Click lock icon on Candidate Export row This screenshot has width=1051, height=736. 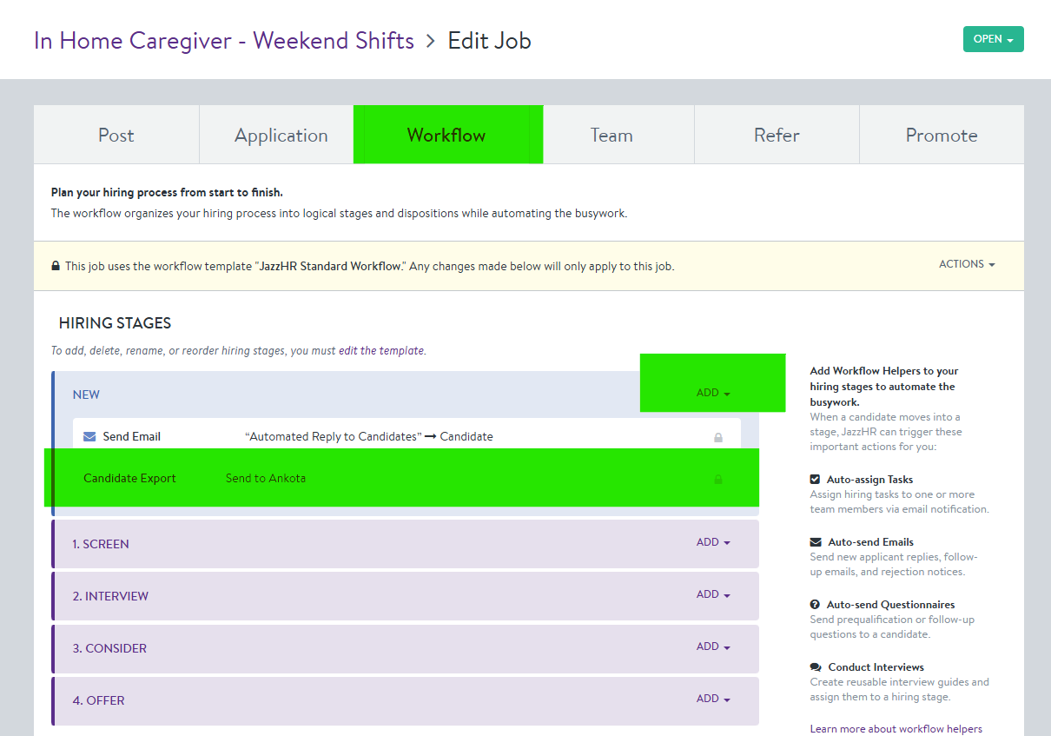718,479
